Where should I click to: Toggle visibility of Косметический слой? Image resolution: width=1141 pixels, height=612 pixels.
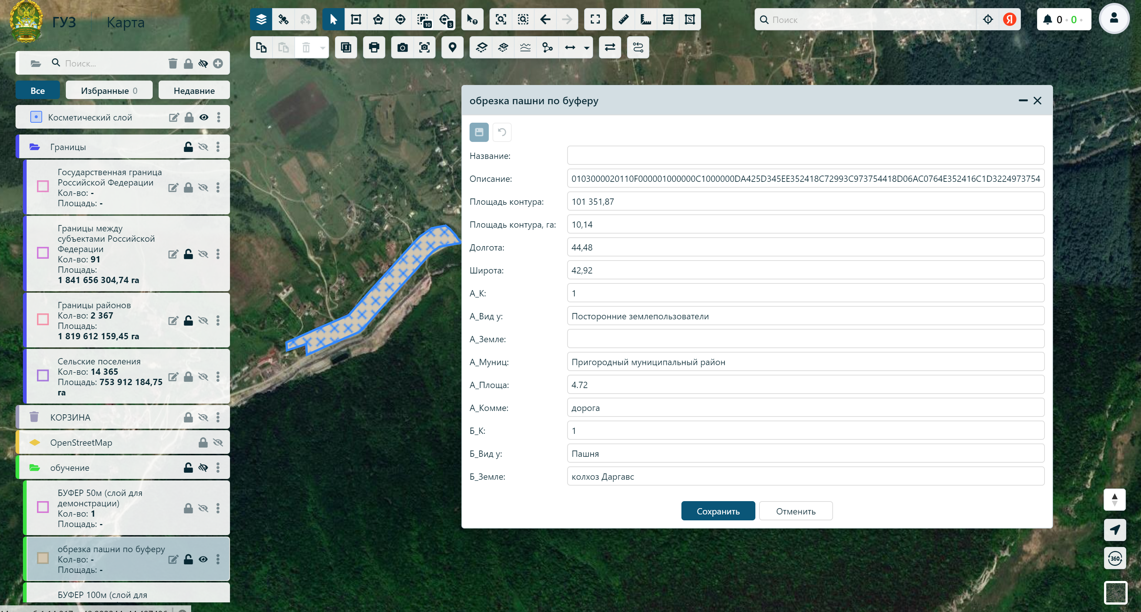[x=204, y=118]
